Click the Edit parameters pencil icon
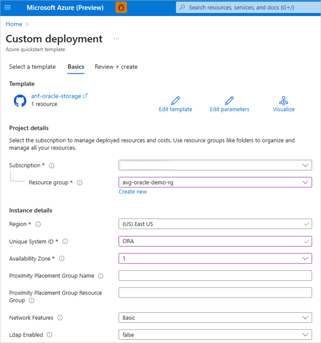This screenshot has width=321, height=343. [x=229, y=101]
